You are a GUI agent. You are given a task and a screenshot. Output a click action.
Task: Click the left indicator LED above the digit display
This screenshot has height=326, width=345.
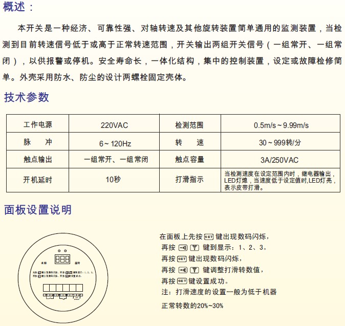click(x=59, y=251)
